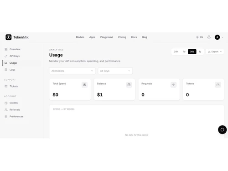This screenshot has height=171, width=228.
Task: Open the Preferences page
Action: pyautogui.click(x=16, y=117)
